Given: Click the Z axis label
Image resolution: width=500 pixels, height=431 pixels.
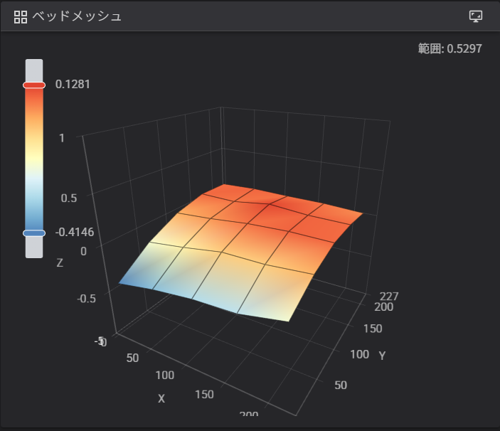Looking at the screenshot, I should point(60,263).
